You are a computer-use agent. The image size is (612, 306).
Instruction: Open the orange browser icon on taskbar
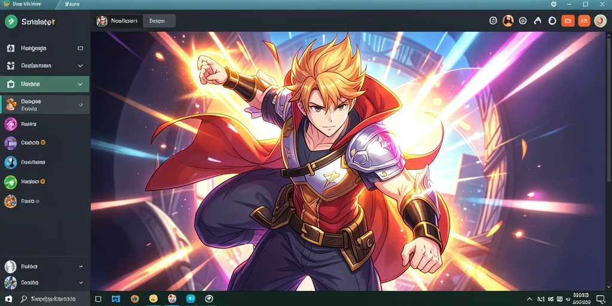click(134, 299)
